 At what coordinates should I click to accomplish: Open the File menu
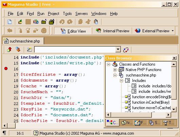tap(11, 14)
